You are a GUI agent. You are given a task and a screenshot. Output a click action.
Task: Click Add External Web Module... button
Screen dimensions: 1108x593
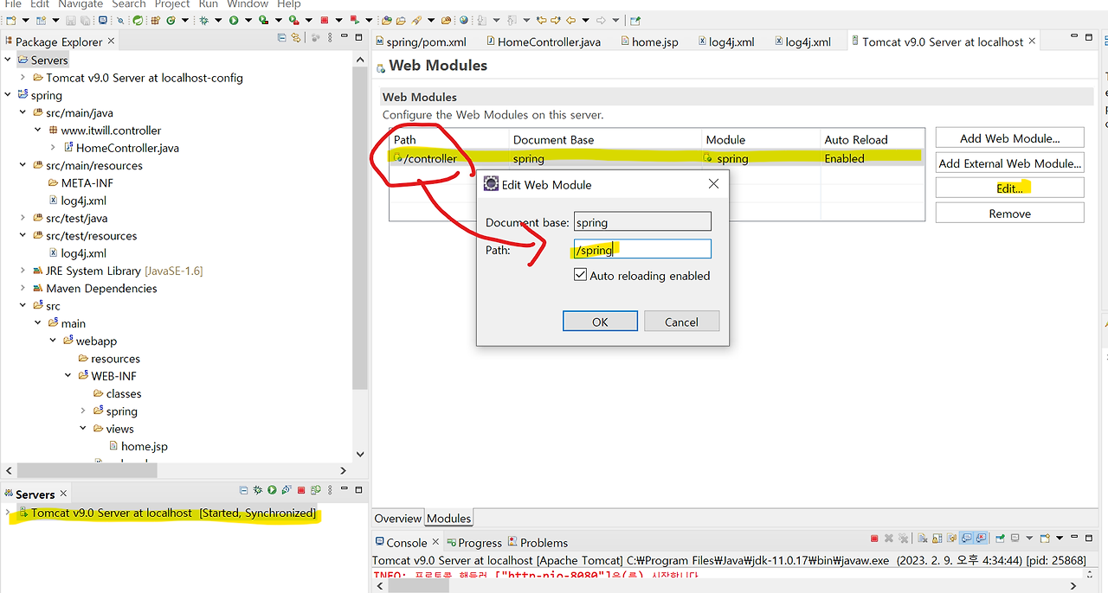[1009, 163]
